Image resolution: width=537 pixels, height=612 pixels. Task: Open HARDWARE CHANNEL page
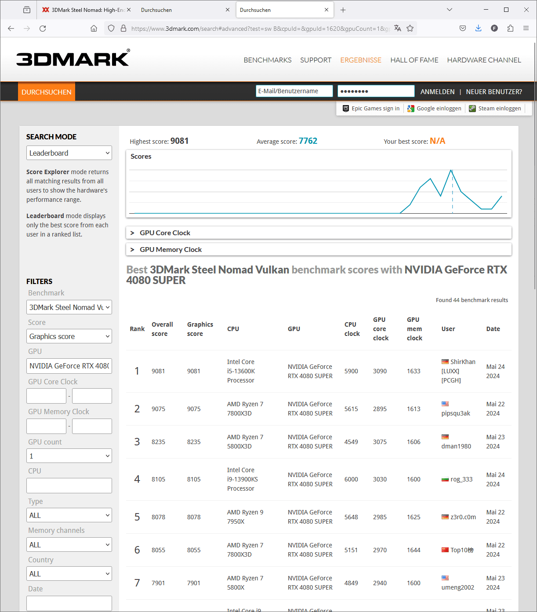pyautogui.click(x=484, y=60)
